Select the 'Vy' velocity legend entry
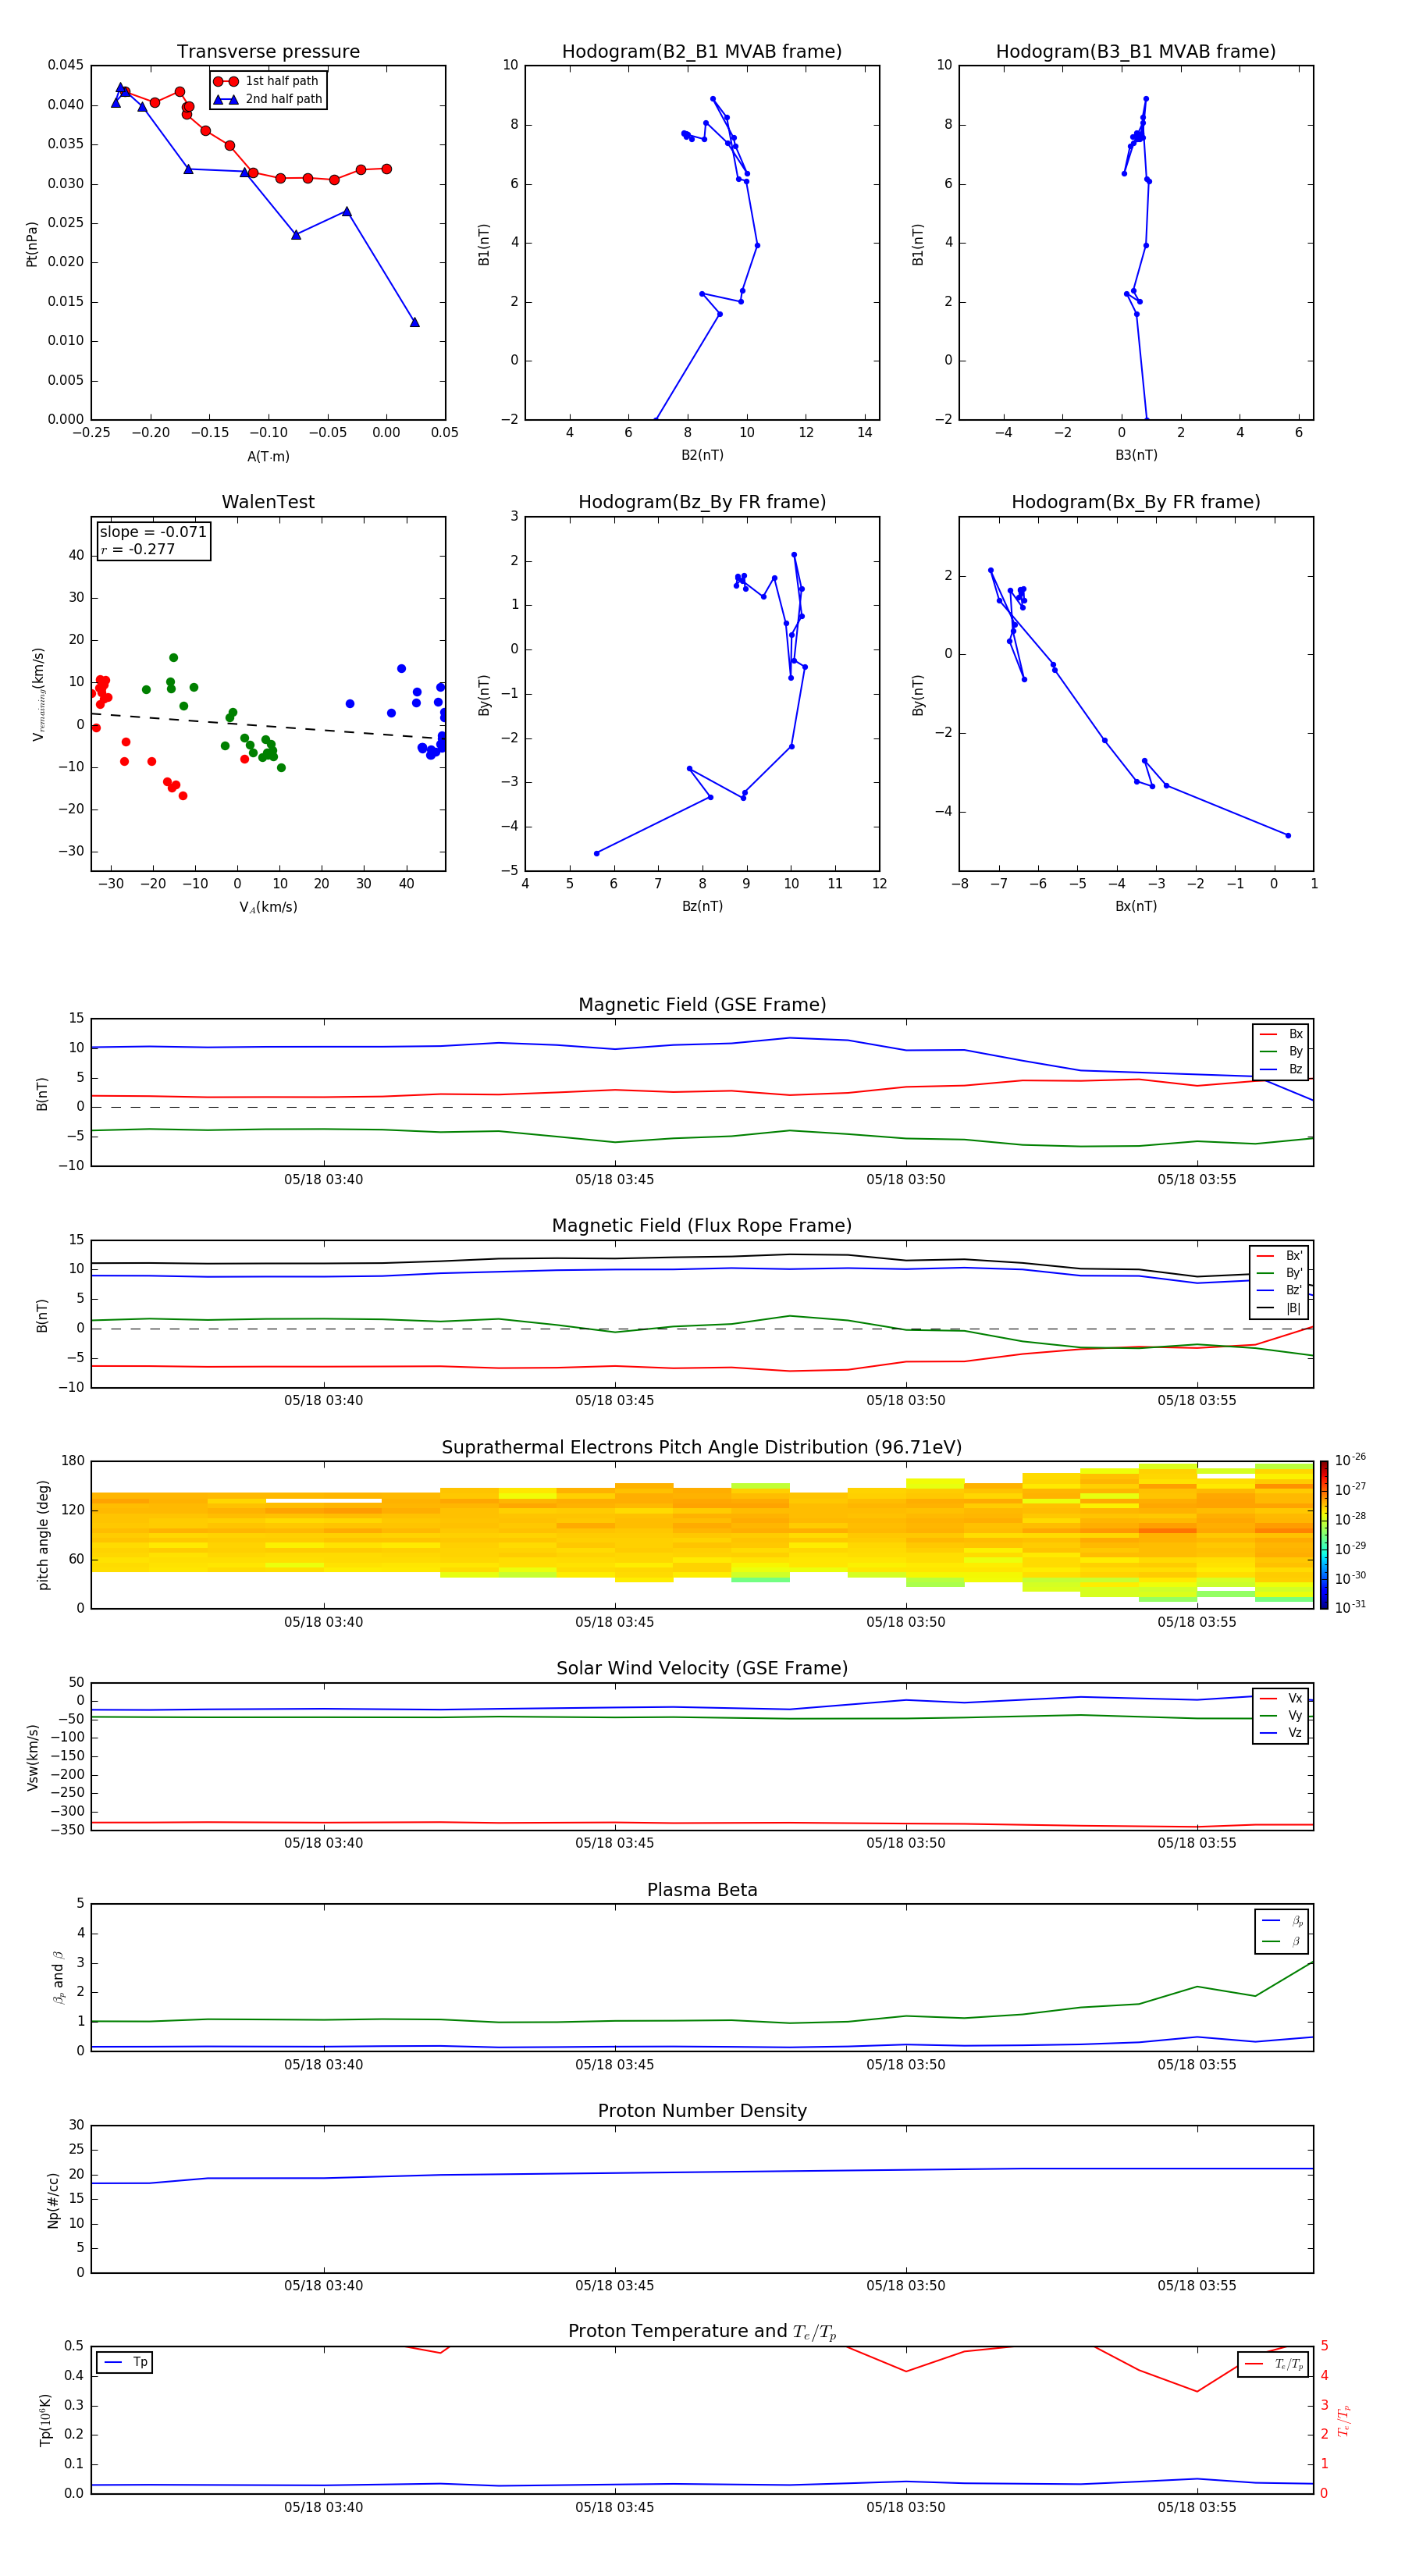Viewport: 1405px width, 2576px height. tap(1281, 1715)
